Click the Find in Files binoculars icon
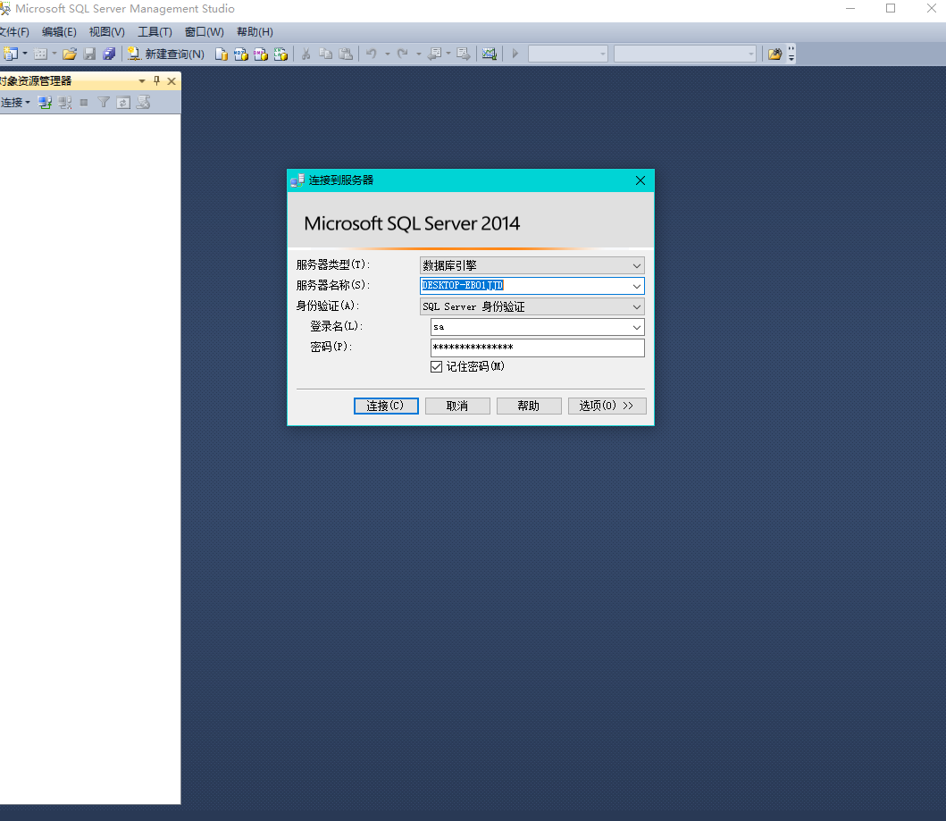Viewport: 946px width, 821px height. coord(774,54)
